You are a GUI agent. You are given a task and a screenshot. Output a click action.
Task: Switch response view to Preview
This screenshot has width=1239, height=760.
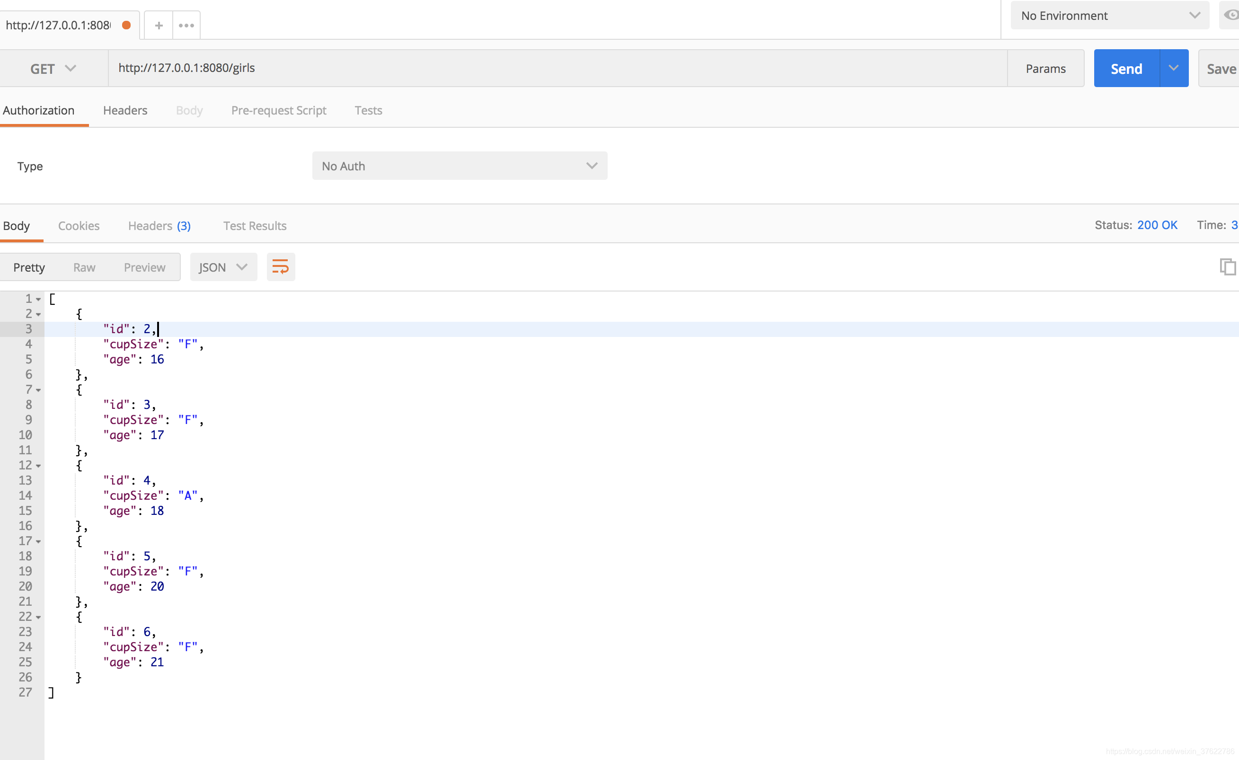145,267
